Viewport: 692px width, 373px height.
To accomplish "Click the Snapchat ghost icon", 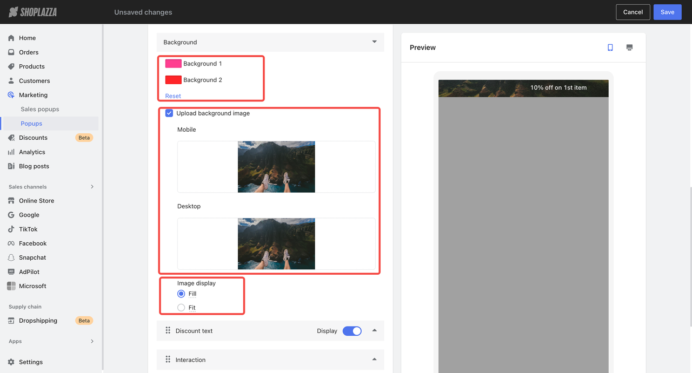I will (x=11, y=257).
